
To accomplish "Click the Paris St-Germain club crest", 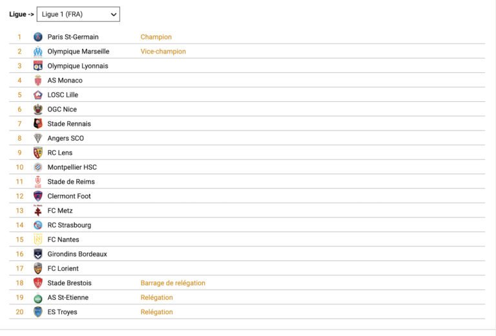I will [38, 37].
